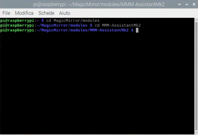
Task: Open the File menu
Action: [6, 13]
